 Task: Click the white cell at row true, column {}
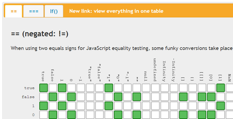[x=193, y=88]
